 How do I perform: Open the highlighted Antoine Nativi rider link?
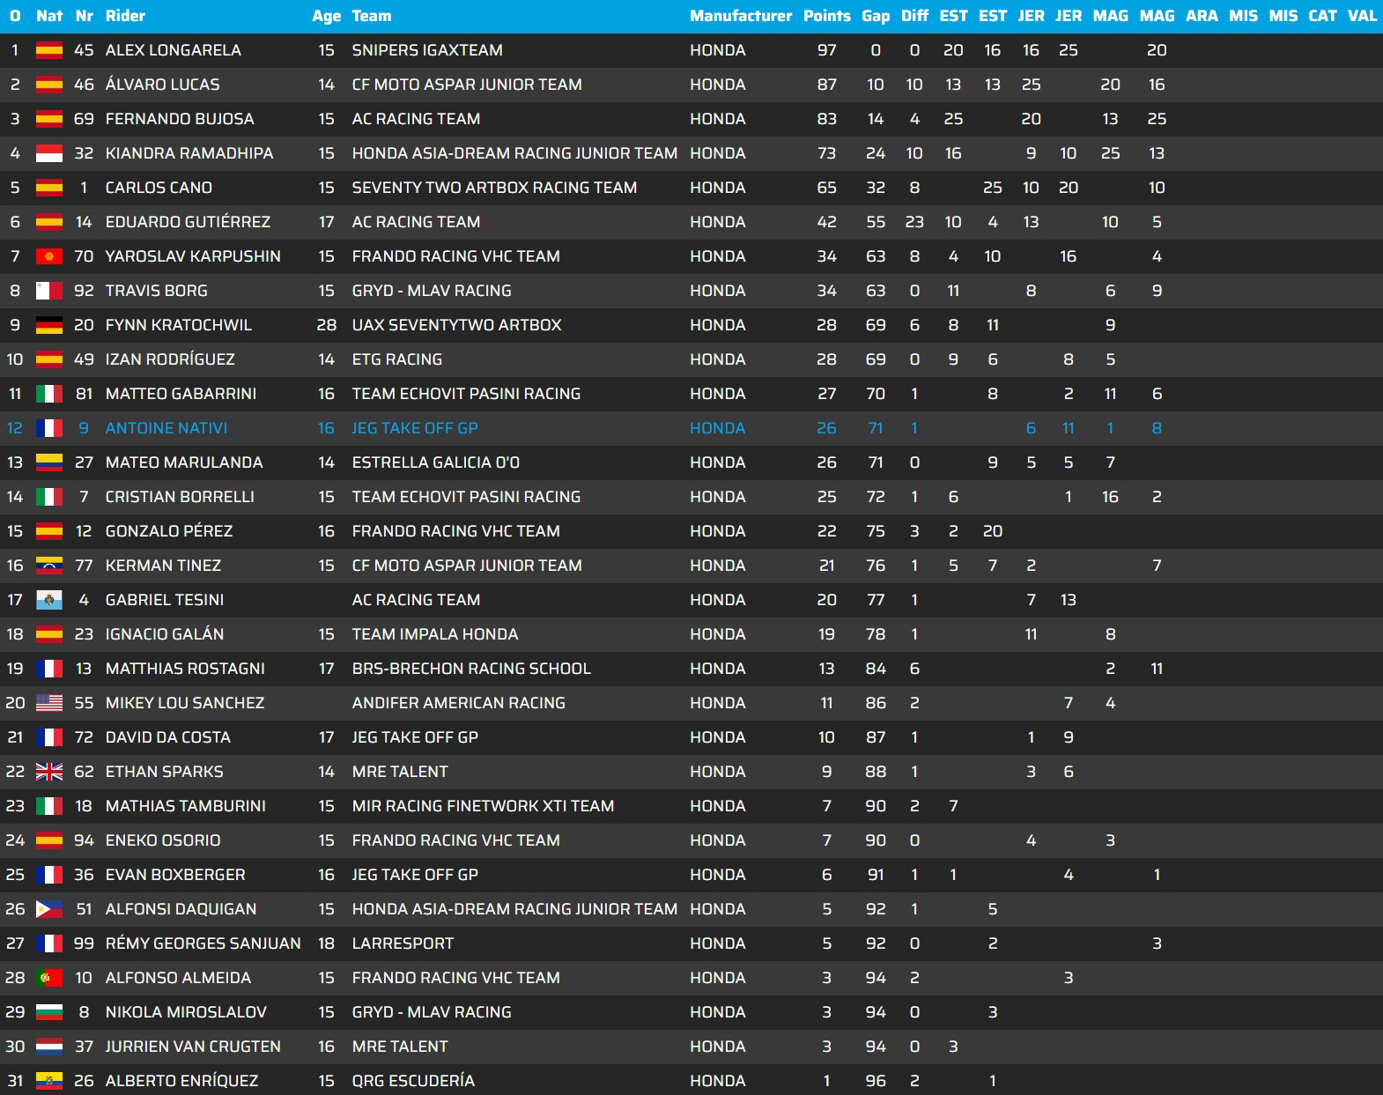tap(166, 428)
